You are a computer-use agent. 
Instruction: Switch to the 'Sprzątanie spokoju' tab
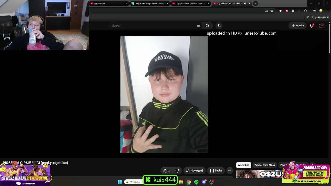point(191,4)
